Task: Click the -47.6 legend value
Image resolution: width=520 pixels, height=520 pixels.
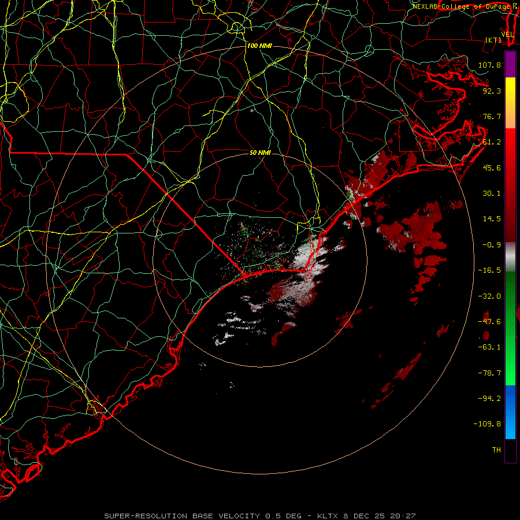Action: (489, 322)
